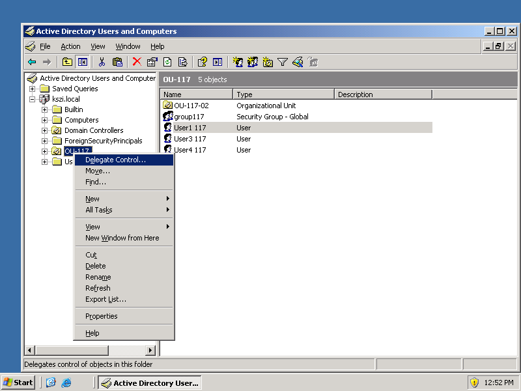The height and width of the screenshot is (391, 521).
Task: Create new organizational unit via toolbar icon
Action: (268, 62)
